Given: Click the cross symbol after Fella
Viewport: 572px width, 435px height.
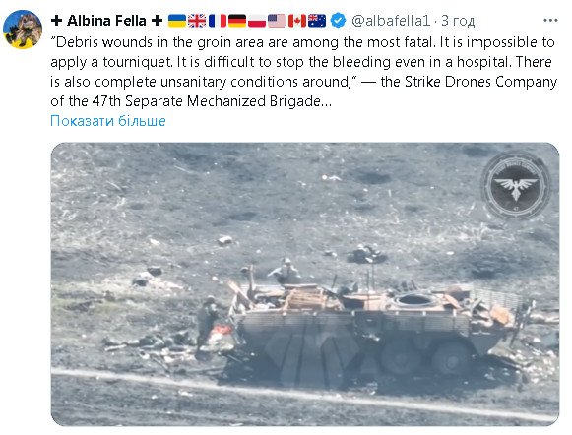Looking at the screenshot, I should click(157, 21).
